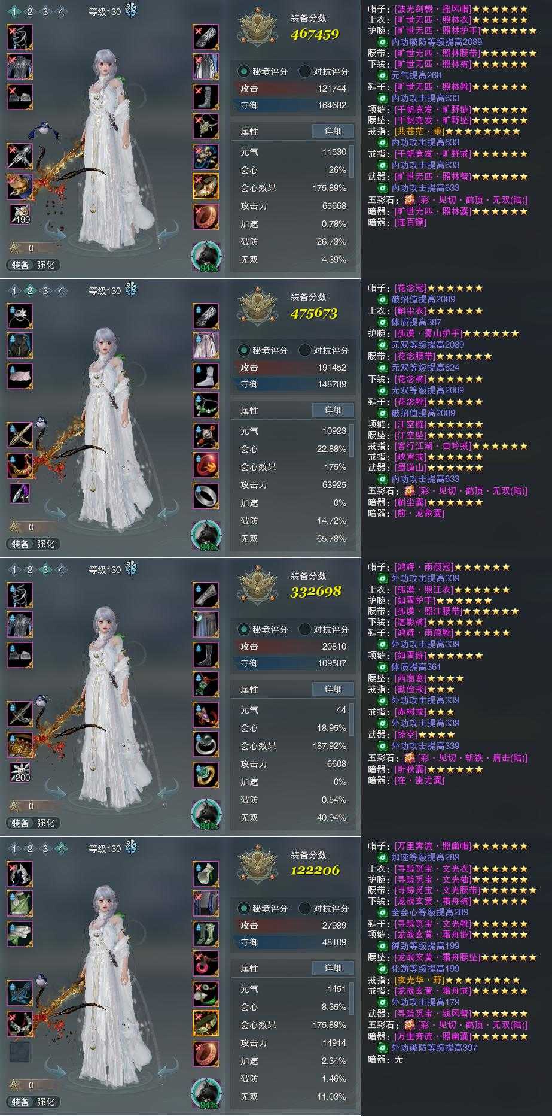Click the ammo slot showing count 199
This screenshot has width=552, height=1116.
(x=20, y=214)
